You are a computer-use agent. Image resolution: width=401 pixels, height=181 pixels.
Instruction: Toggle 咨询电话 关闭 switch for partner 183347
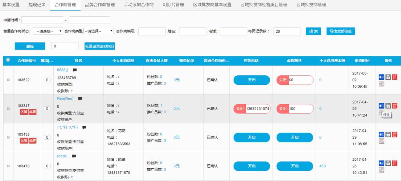pos(240,109)
